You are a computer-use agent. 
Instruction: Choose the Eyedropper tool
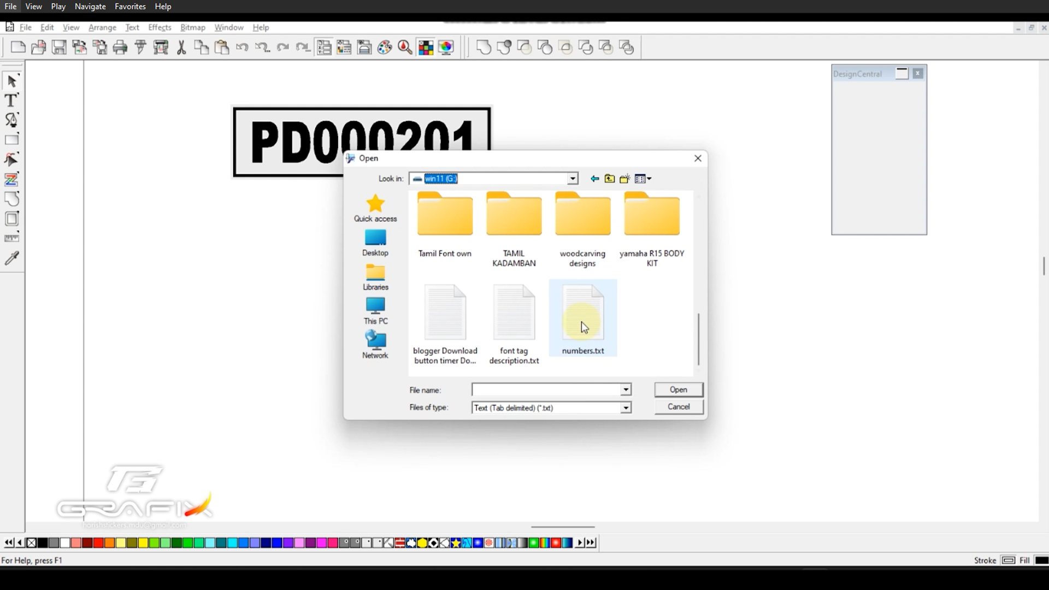(11, 258)
